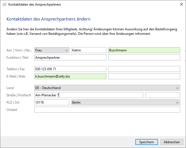Click the first name field containing Katrin
This screenshot has height=148, width=186.
(x=89, y=50)
